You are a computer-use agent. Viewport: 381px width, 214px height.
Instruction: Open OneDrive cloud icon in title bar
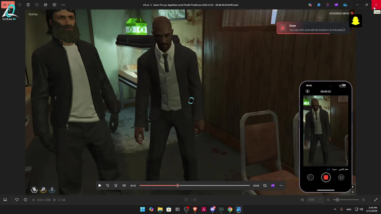tap(345, 5)
